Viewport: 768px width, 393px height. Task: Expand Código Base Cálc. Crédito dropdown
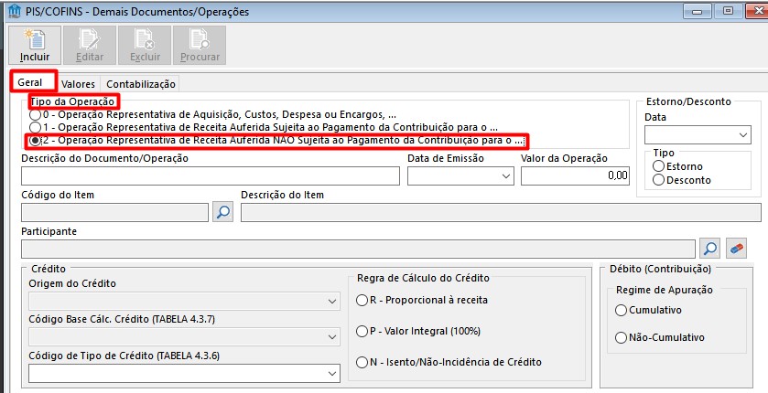332,337
